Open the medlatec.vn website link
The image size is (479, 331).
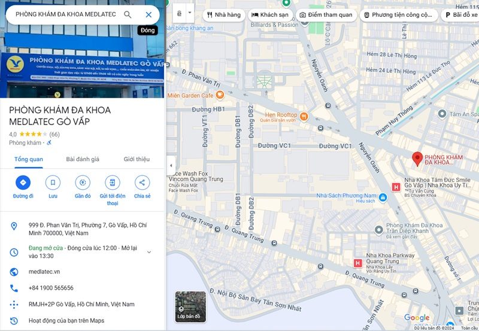pyautogui.click(x=44, y=272)
